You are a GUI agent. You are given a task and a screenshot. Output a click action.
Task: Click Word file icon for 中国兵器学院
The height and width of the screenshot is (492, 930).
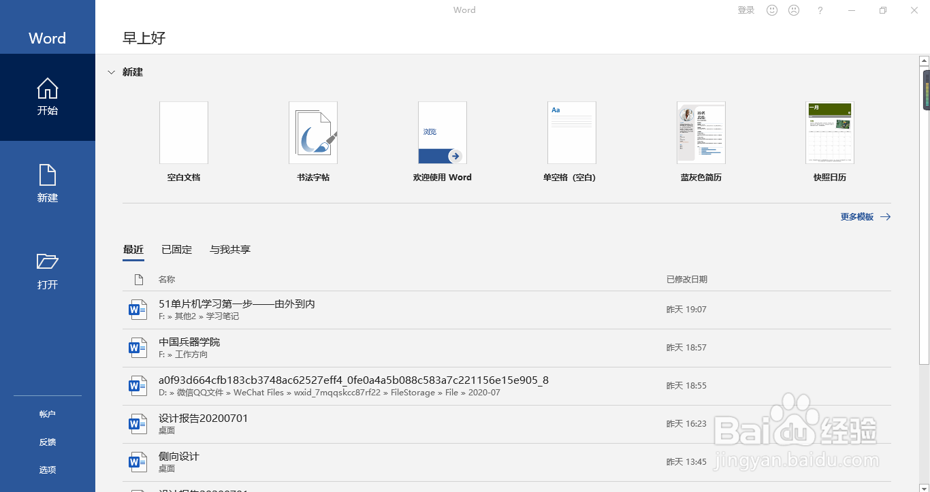[x=138, y=348]
